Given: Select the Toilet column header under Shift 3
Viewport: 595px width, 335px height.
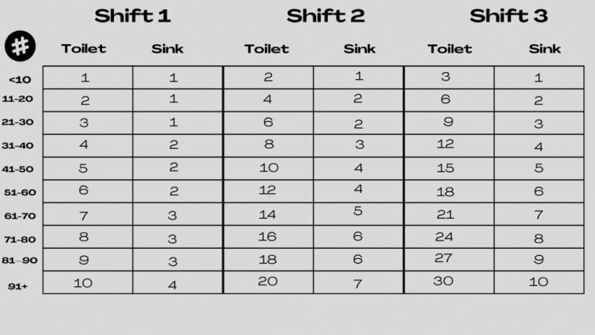Looking at the screenshot, I should click(449, 49).
